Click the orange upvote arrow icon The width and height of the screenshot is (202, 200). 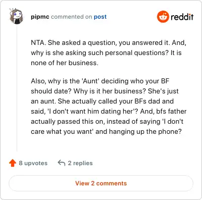pos(13,163)
